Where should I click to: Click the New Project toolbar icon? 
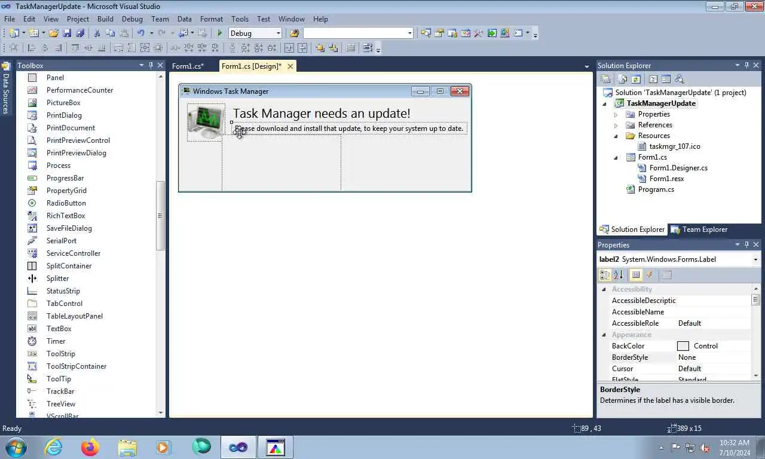point(14,33)
